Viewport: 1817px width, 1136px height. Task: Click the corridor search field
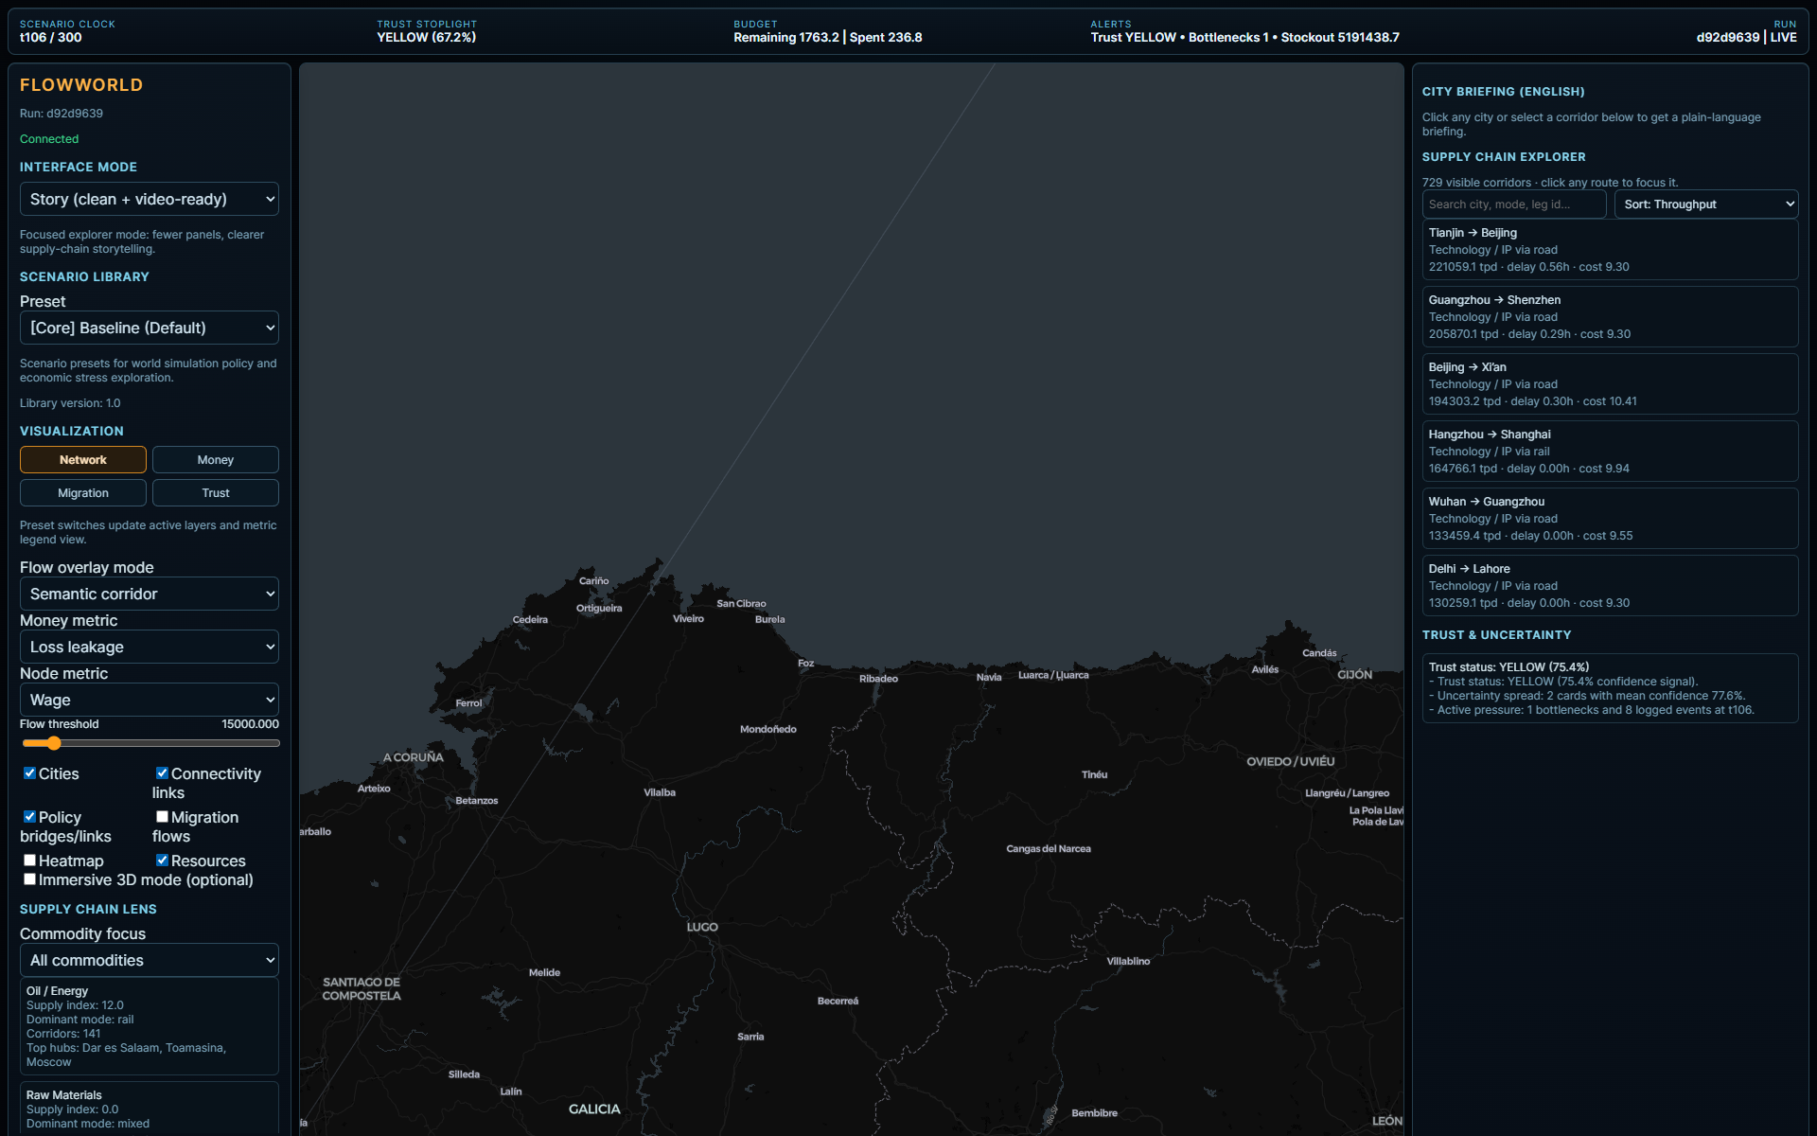coord(1514,204)
